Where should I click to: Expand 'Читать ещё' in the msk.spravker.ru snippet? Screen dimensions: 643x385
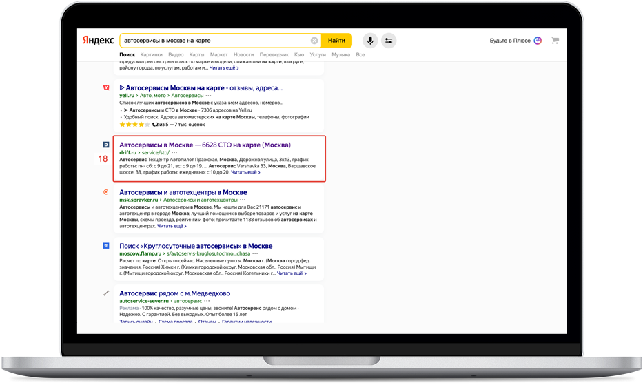170,226
